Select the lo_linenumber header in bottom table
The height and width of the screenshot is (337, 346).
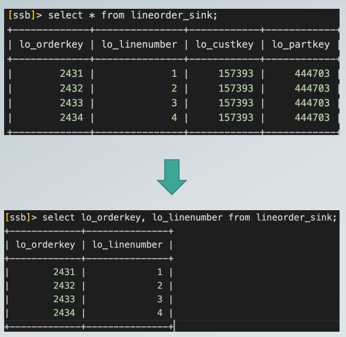click(x=127, y=245)
